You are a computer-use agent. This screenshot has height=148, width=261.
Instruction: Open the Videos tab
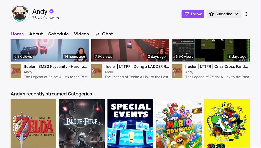[x=81, y=34]
